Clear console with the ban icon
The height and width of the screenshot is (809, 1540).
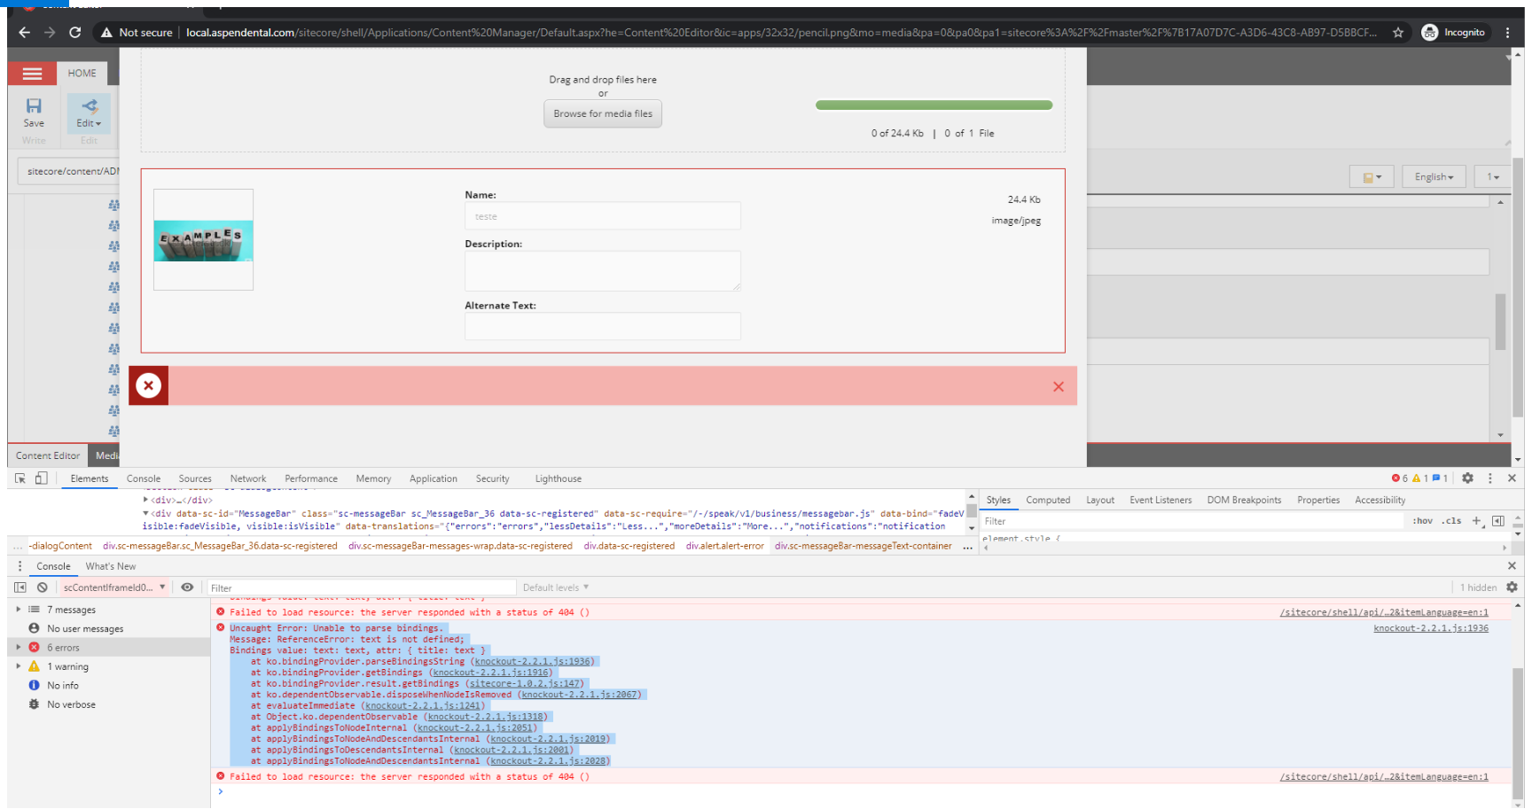[x=42, y=587]
